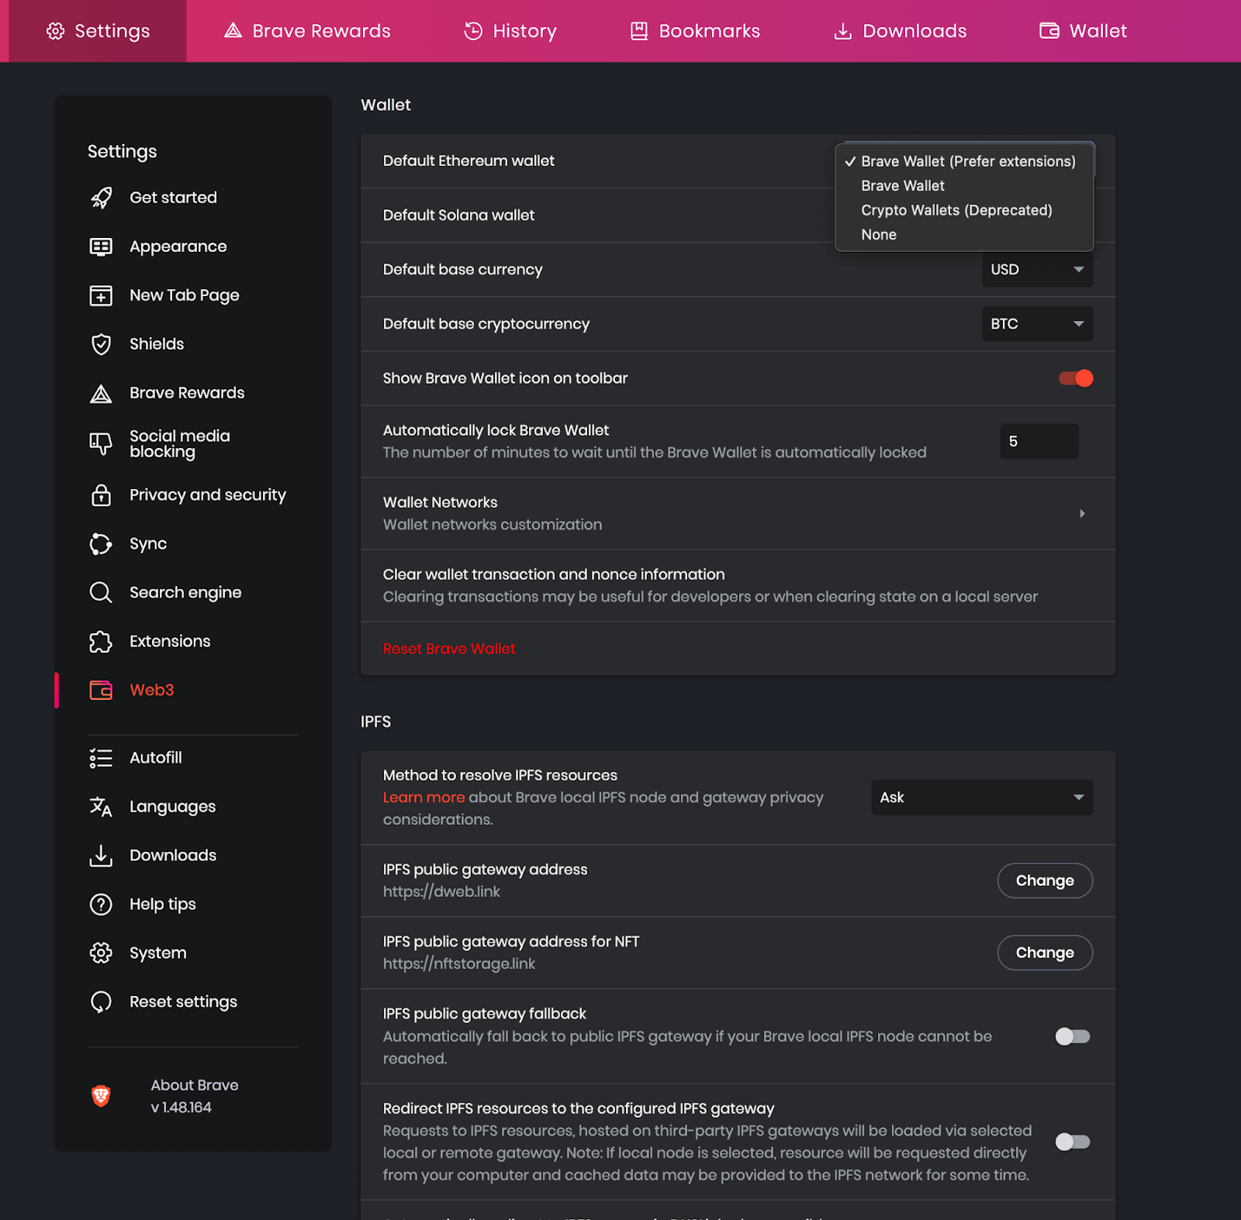Open the Web3 wallet settings icon
This screenshot has width=1241, height=1220.
point(101,690)
